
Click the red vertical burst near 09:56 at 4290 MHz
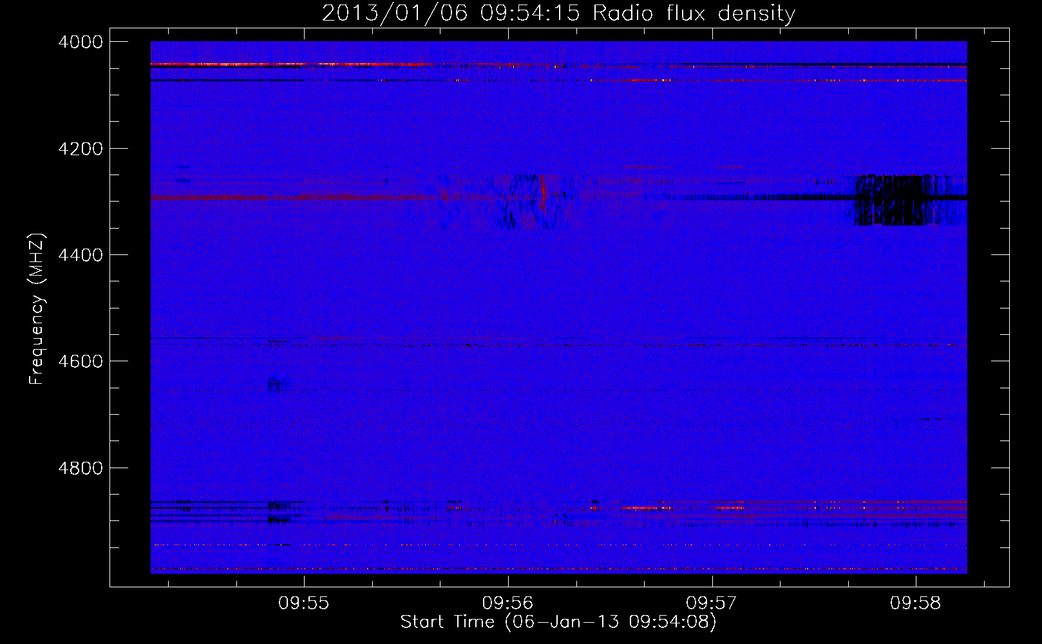coord(544,193)
